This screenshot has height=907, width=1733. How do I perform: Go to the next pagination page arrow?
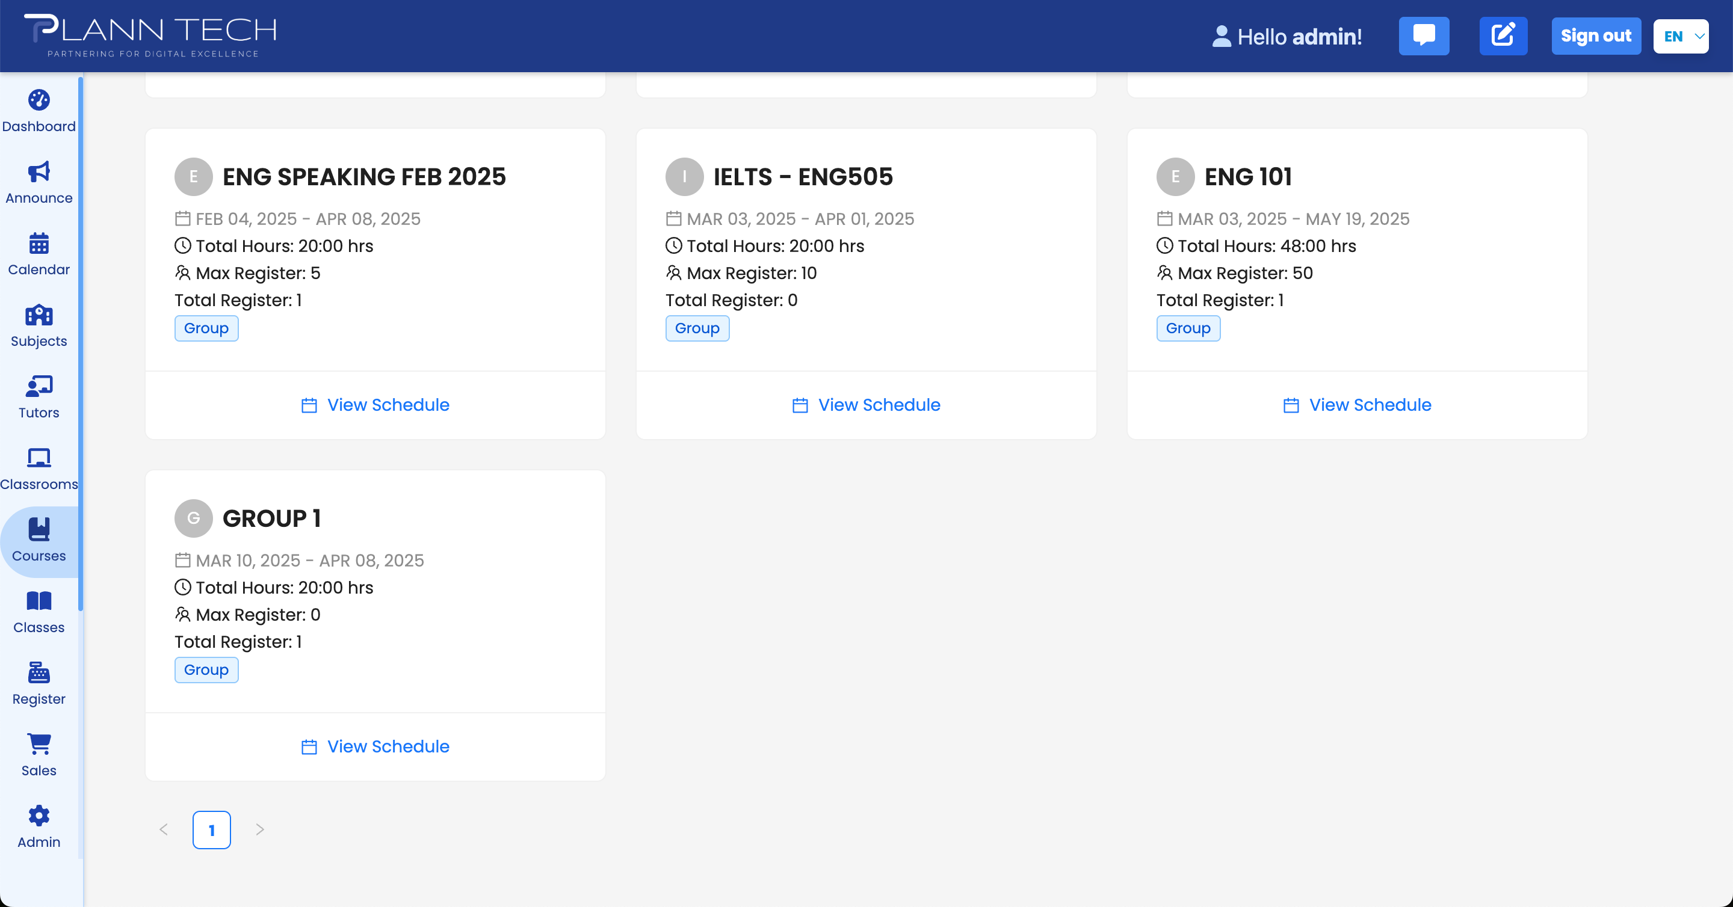click(x=260, y=829)
